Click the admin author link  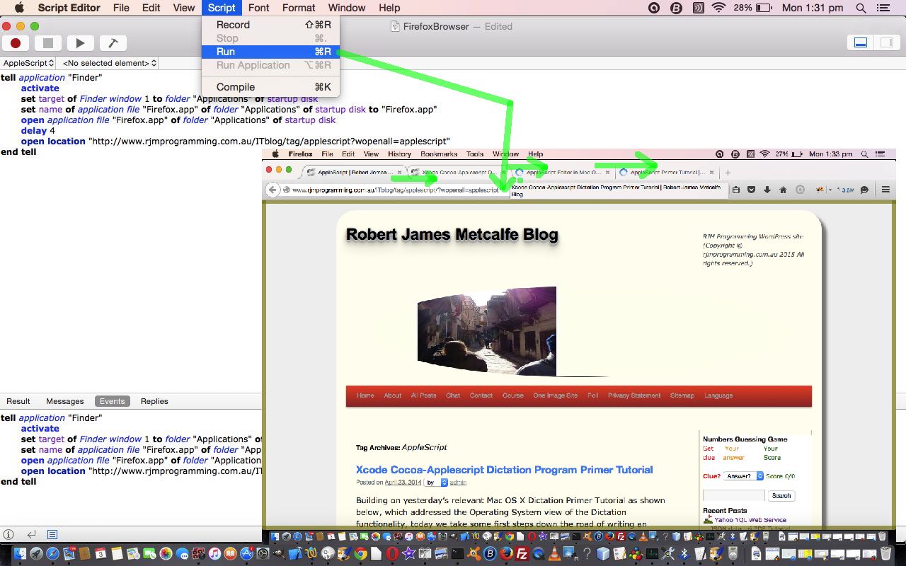pyautogui.click(x=459, y=483)
